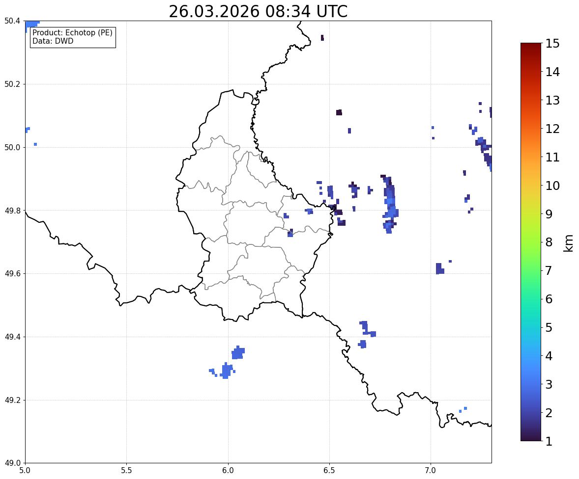The image size is (579, 479).
Task: Click the colorbar label '3'
Action: [549, 384]
